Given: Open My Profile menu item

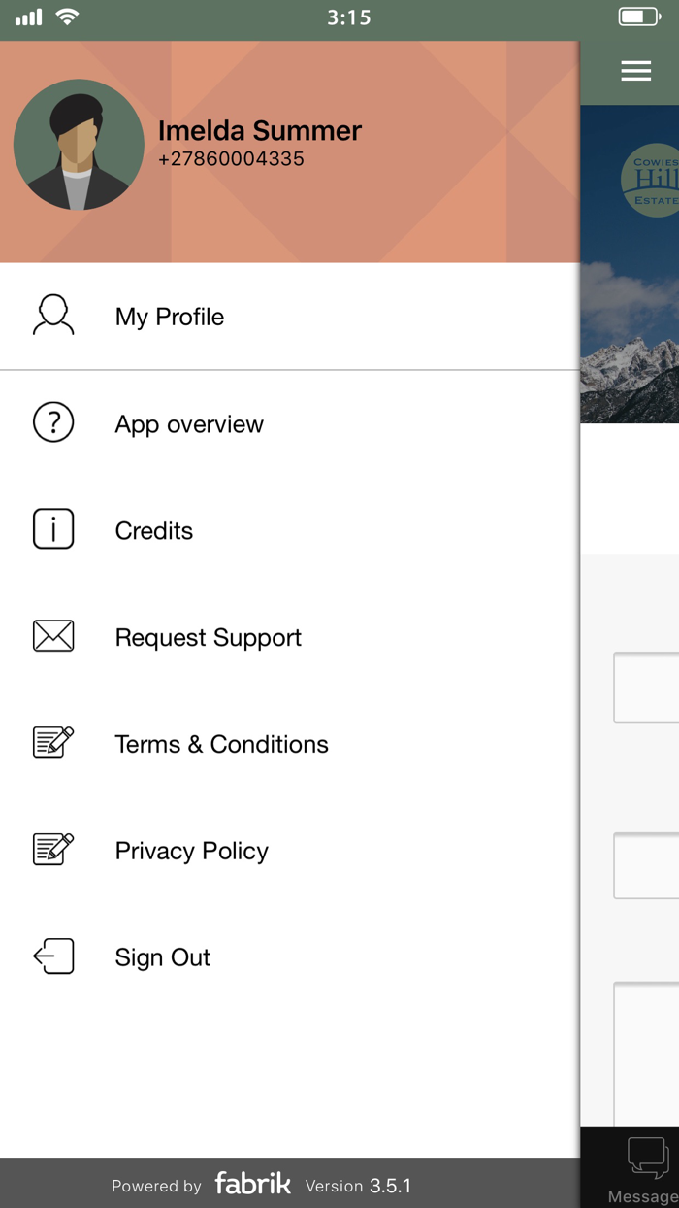Looking at the screenshot, I should tap(170, 317).
